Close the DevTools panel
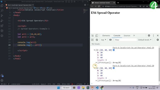Screen dimensions: 160x90 click(158, 35)
